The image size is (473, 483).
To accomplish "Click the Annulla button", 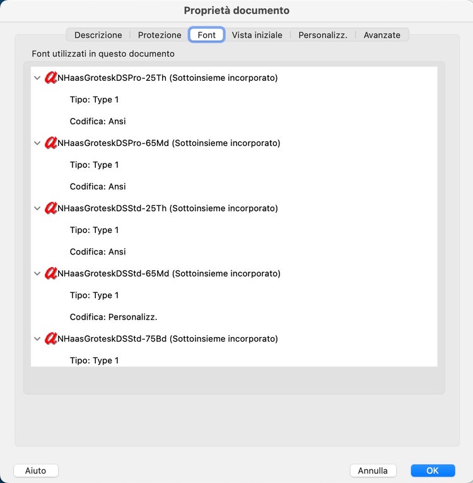I will (373, 471).
